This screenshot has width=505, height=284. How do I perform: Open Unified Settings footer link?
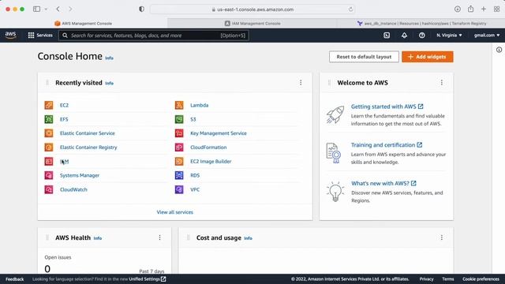[x=148, y=279]
